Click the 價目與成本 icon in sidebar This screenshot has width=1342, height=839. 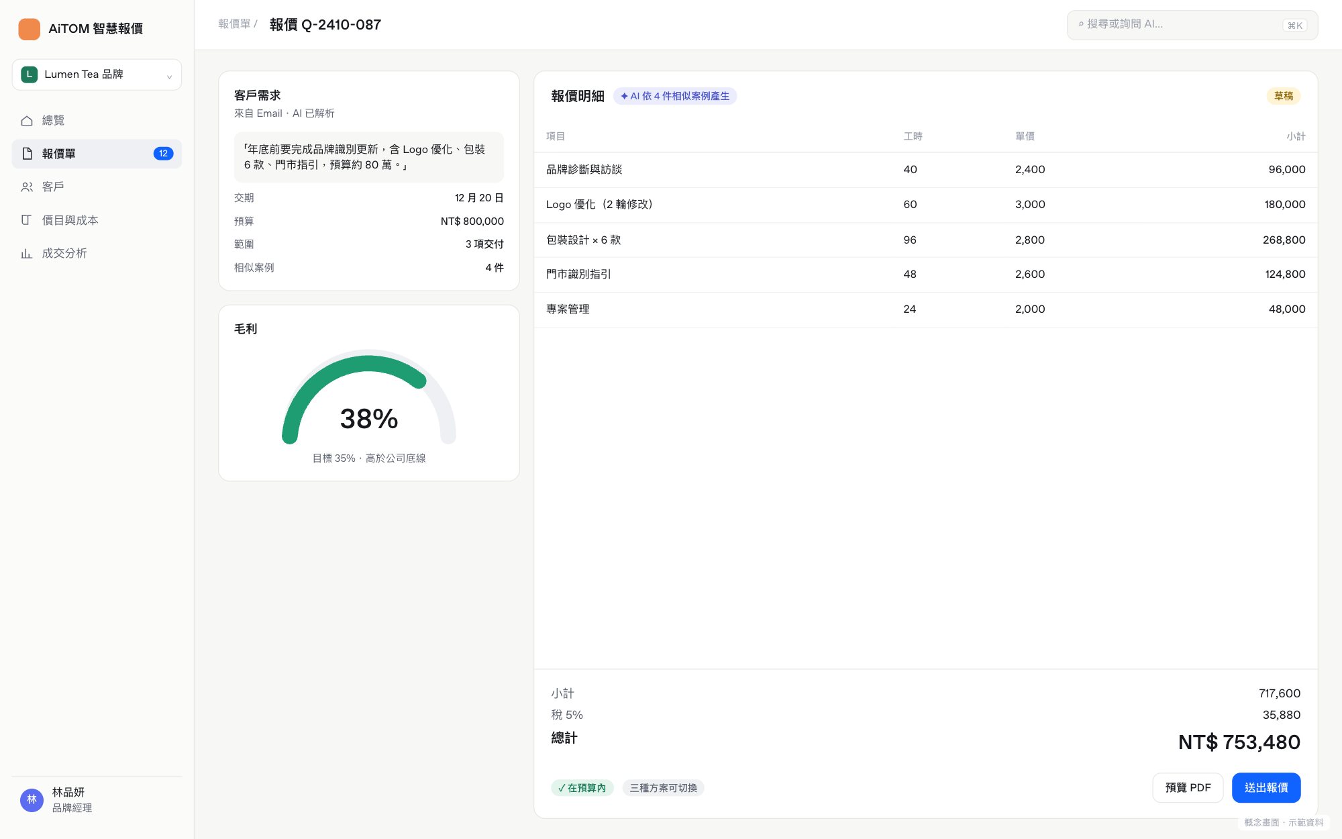(x=27, y=220)
